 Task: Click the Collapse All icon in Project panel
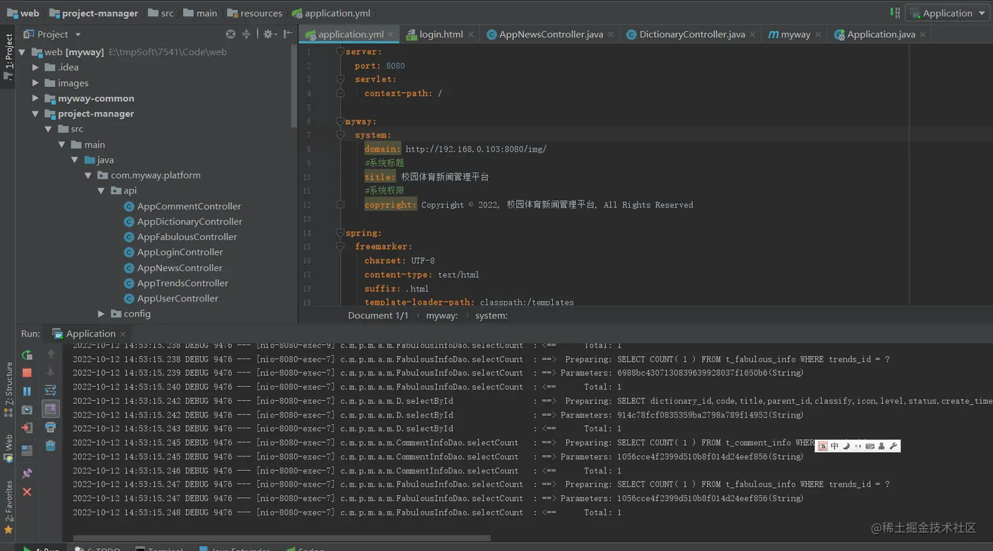coord(246,34)
